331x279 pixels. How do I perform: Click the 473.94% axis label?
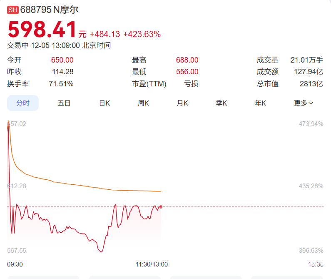[311, 124]
